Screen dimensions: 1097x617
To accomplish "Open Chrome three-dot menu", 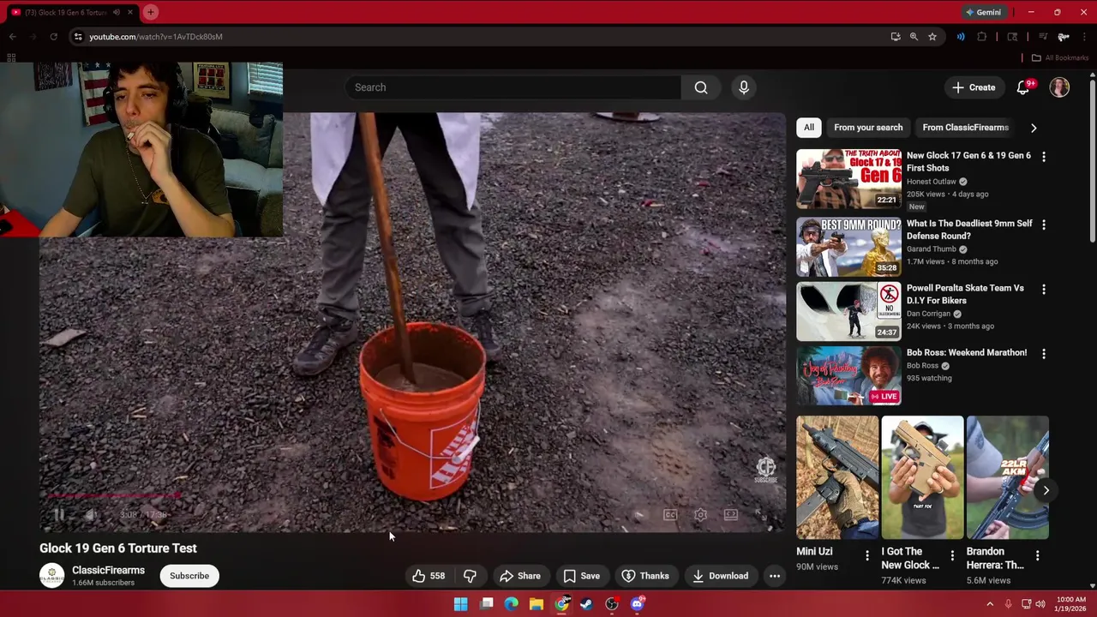I will coord(1084,37).
